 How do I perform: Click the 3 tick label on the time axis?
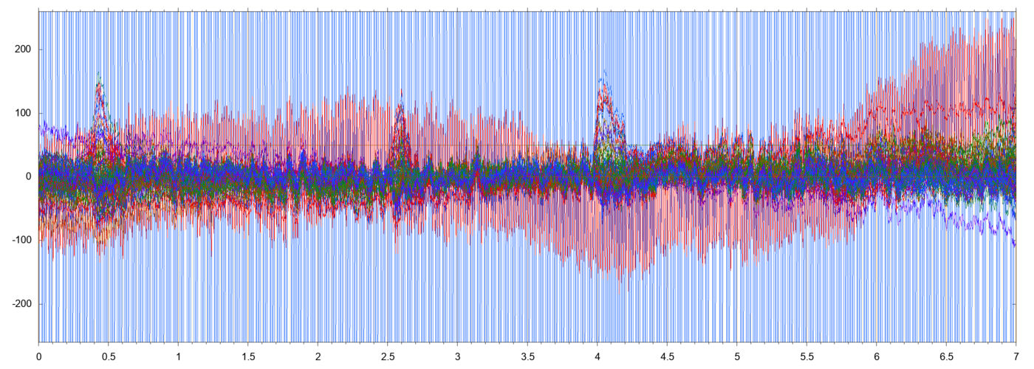[458, 356]
